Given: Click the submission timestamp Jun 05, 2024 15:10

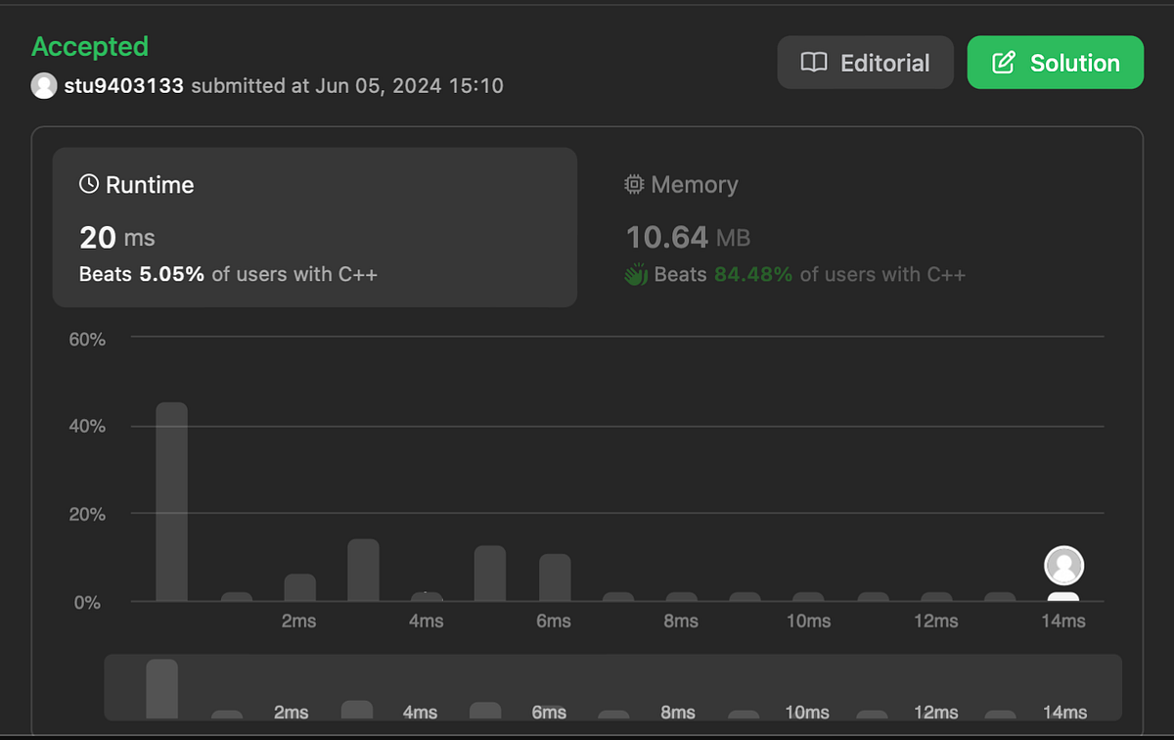Looking at the screenshot, I should [411, 86].
